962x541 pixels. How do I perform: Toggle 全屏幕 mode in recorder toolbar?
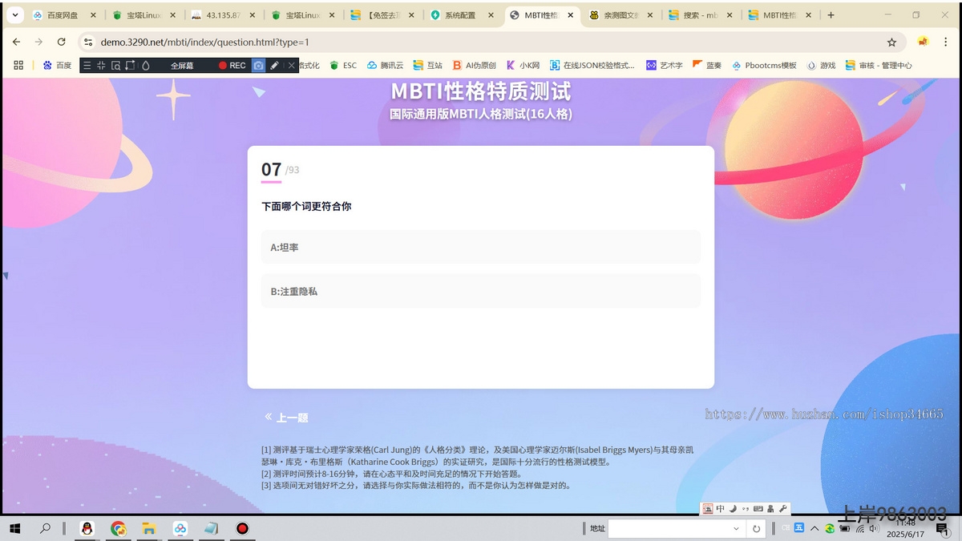click(182, 66)
